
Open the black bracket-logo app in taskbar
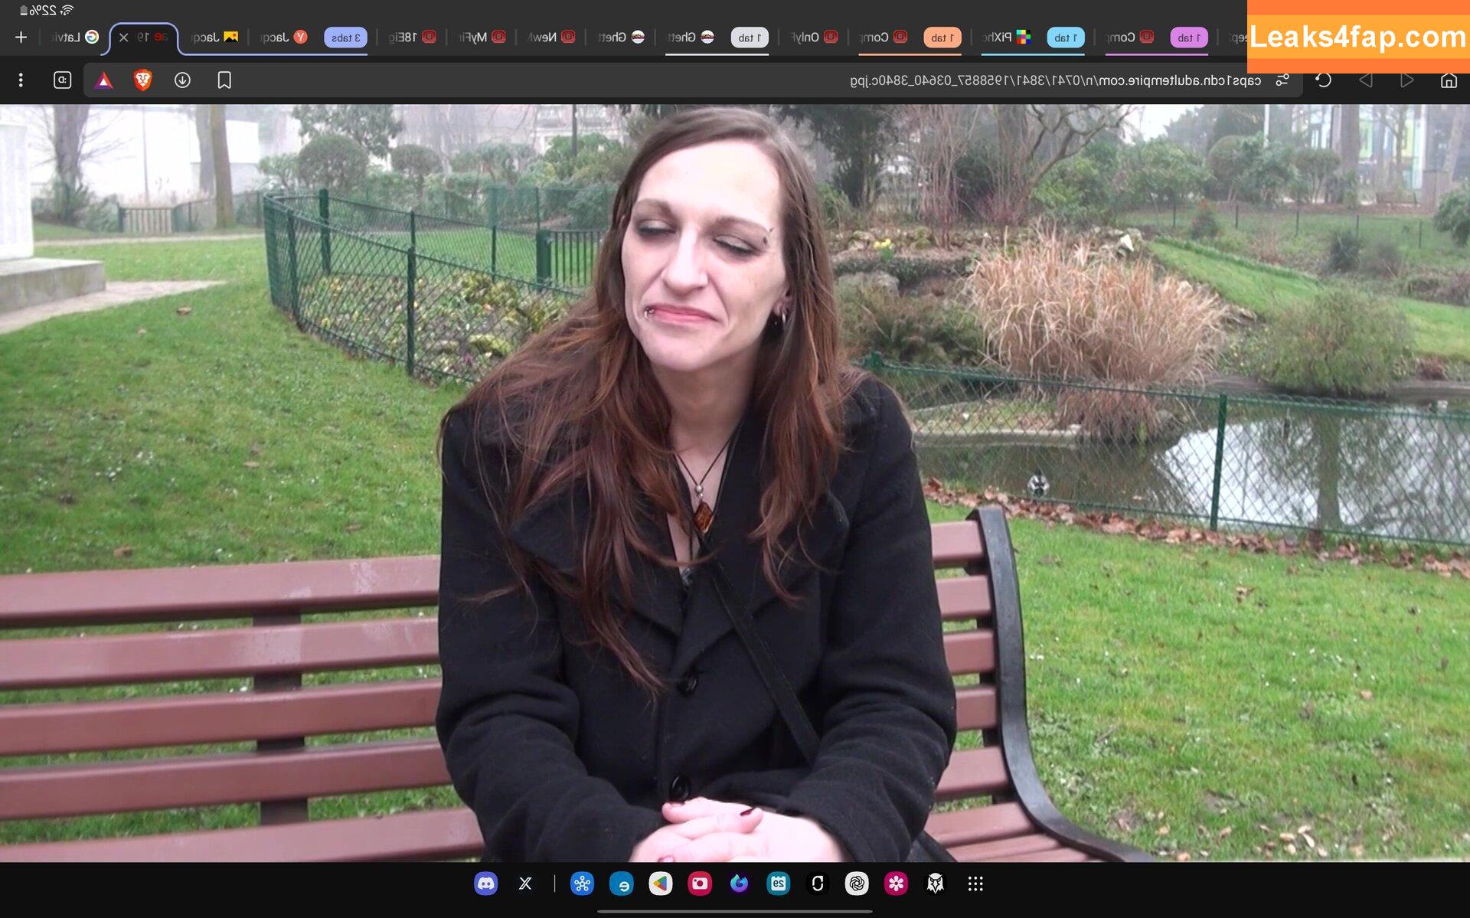click(x=818, y=884)
